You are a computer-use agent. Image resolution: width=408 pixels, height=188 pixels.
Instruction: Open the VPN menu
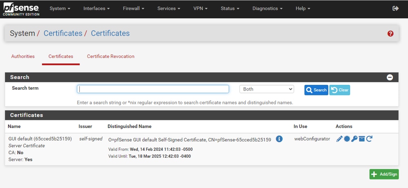200,8
